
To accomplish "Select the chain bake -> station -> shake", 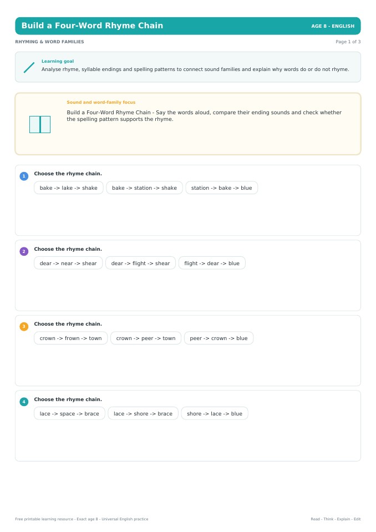I will 144,188.
